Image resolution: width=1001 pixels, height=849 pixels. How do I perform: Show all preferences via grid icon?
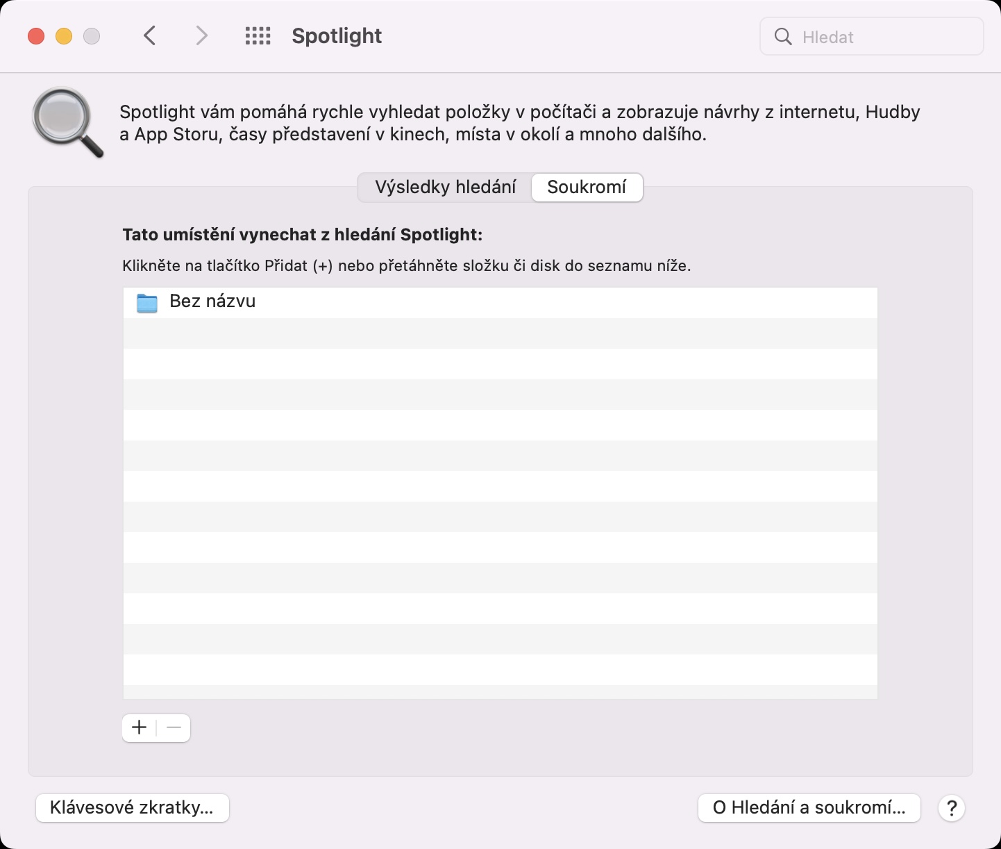[258, 36]
